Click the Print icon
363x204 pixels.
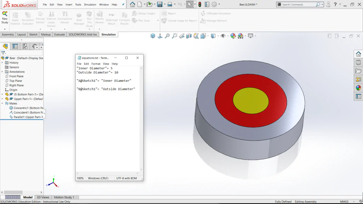[170, 4]
